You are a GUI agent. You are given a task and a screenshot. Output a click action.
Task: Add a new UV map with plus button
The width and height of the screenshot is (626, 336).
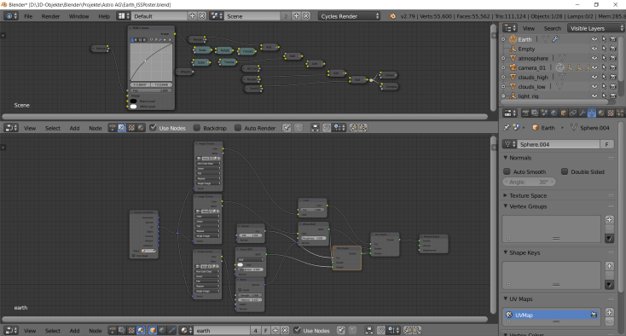(x=609, y=312)
